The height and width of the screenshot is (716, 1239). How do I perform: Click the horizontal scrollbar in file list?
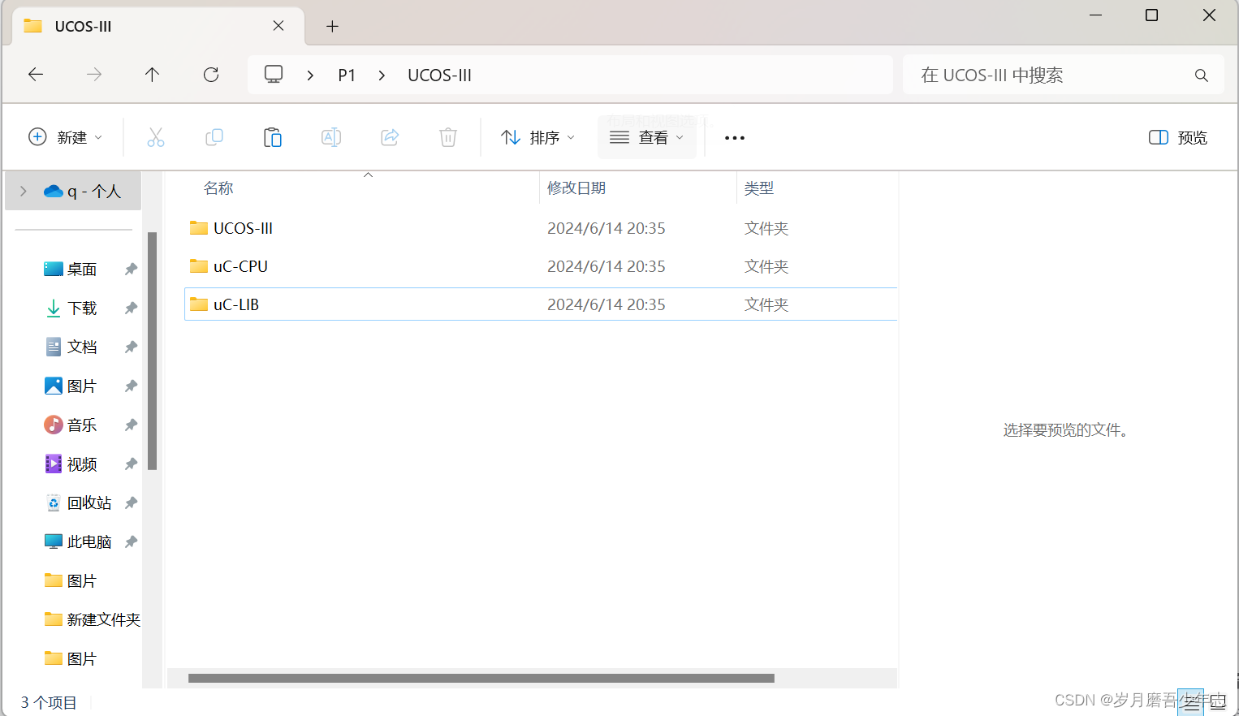(x=481, y=678)
